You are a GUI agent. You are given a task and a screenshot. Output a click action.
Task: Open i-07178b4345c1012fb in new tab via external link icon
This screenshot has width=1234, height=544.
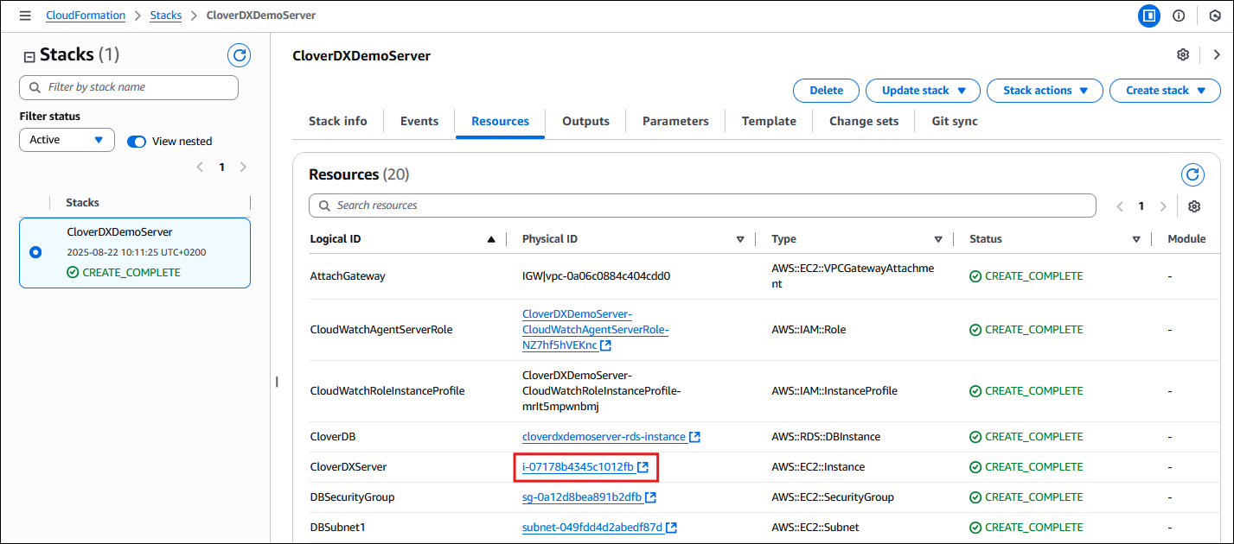643,466
